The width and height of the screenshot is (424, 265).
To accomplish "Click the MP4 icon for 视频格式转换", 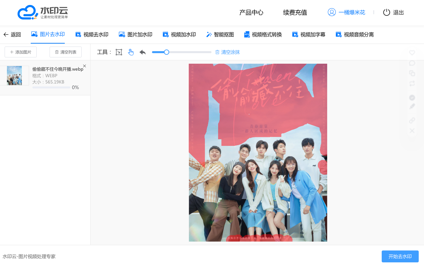I will click(247, 34).
